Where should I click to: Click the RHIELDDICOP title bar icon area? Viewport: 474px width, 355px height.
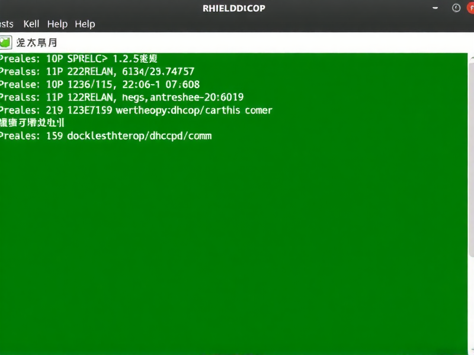(x=233, y=8)
